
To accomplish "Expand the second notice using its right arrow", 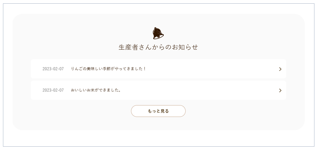I will tap(280, 90).
